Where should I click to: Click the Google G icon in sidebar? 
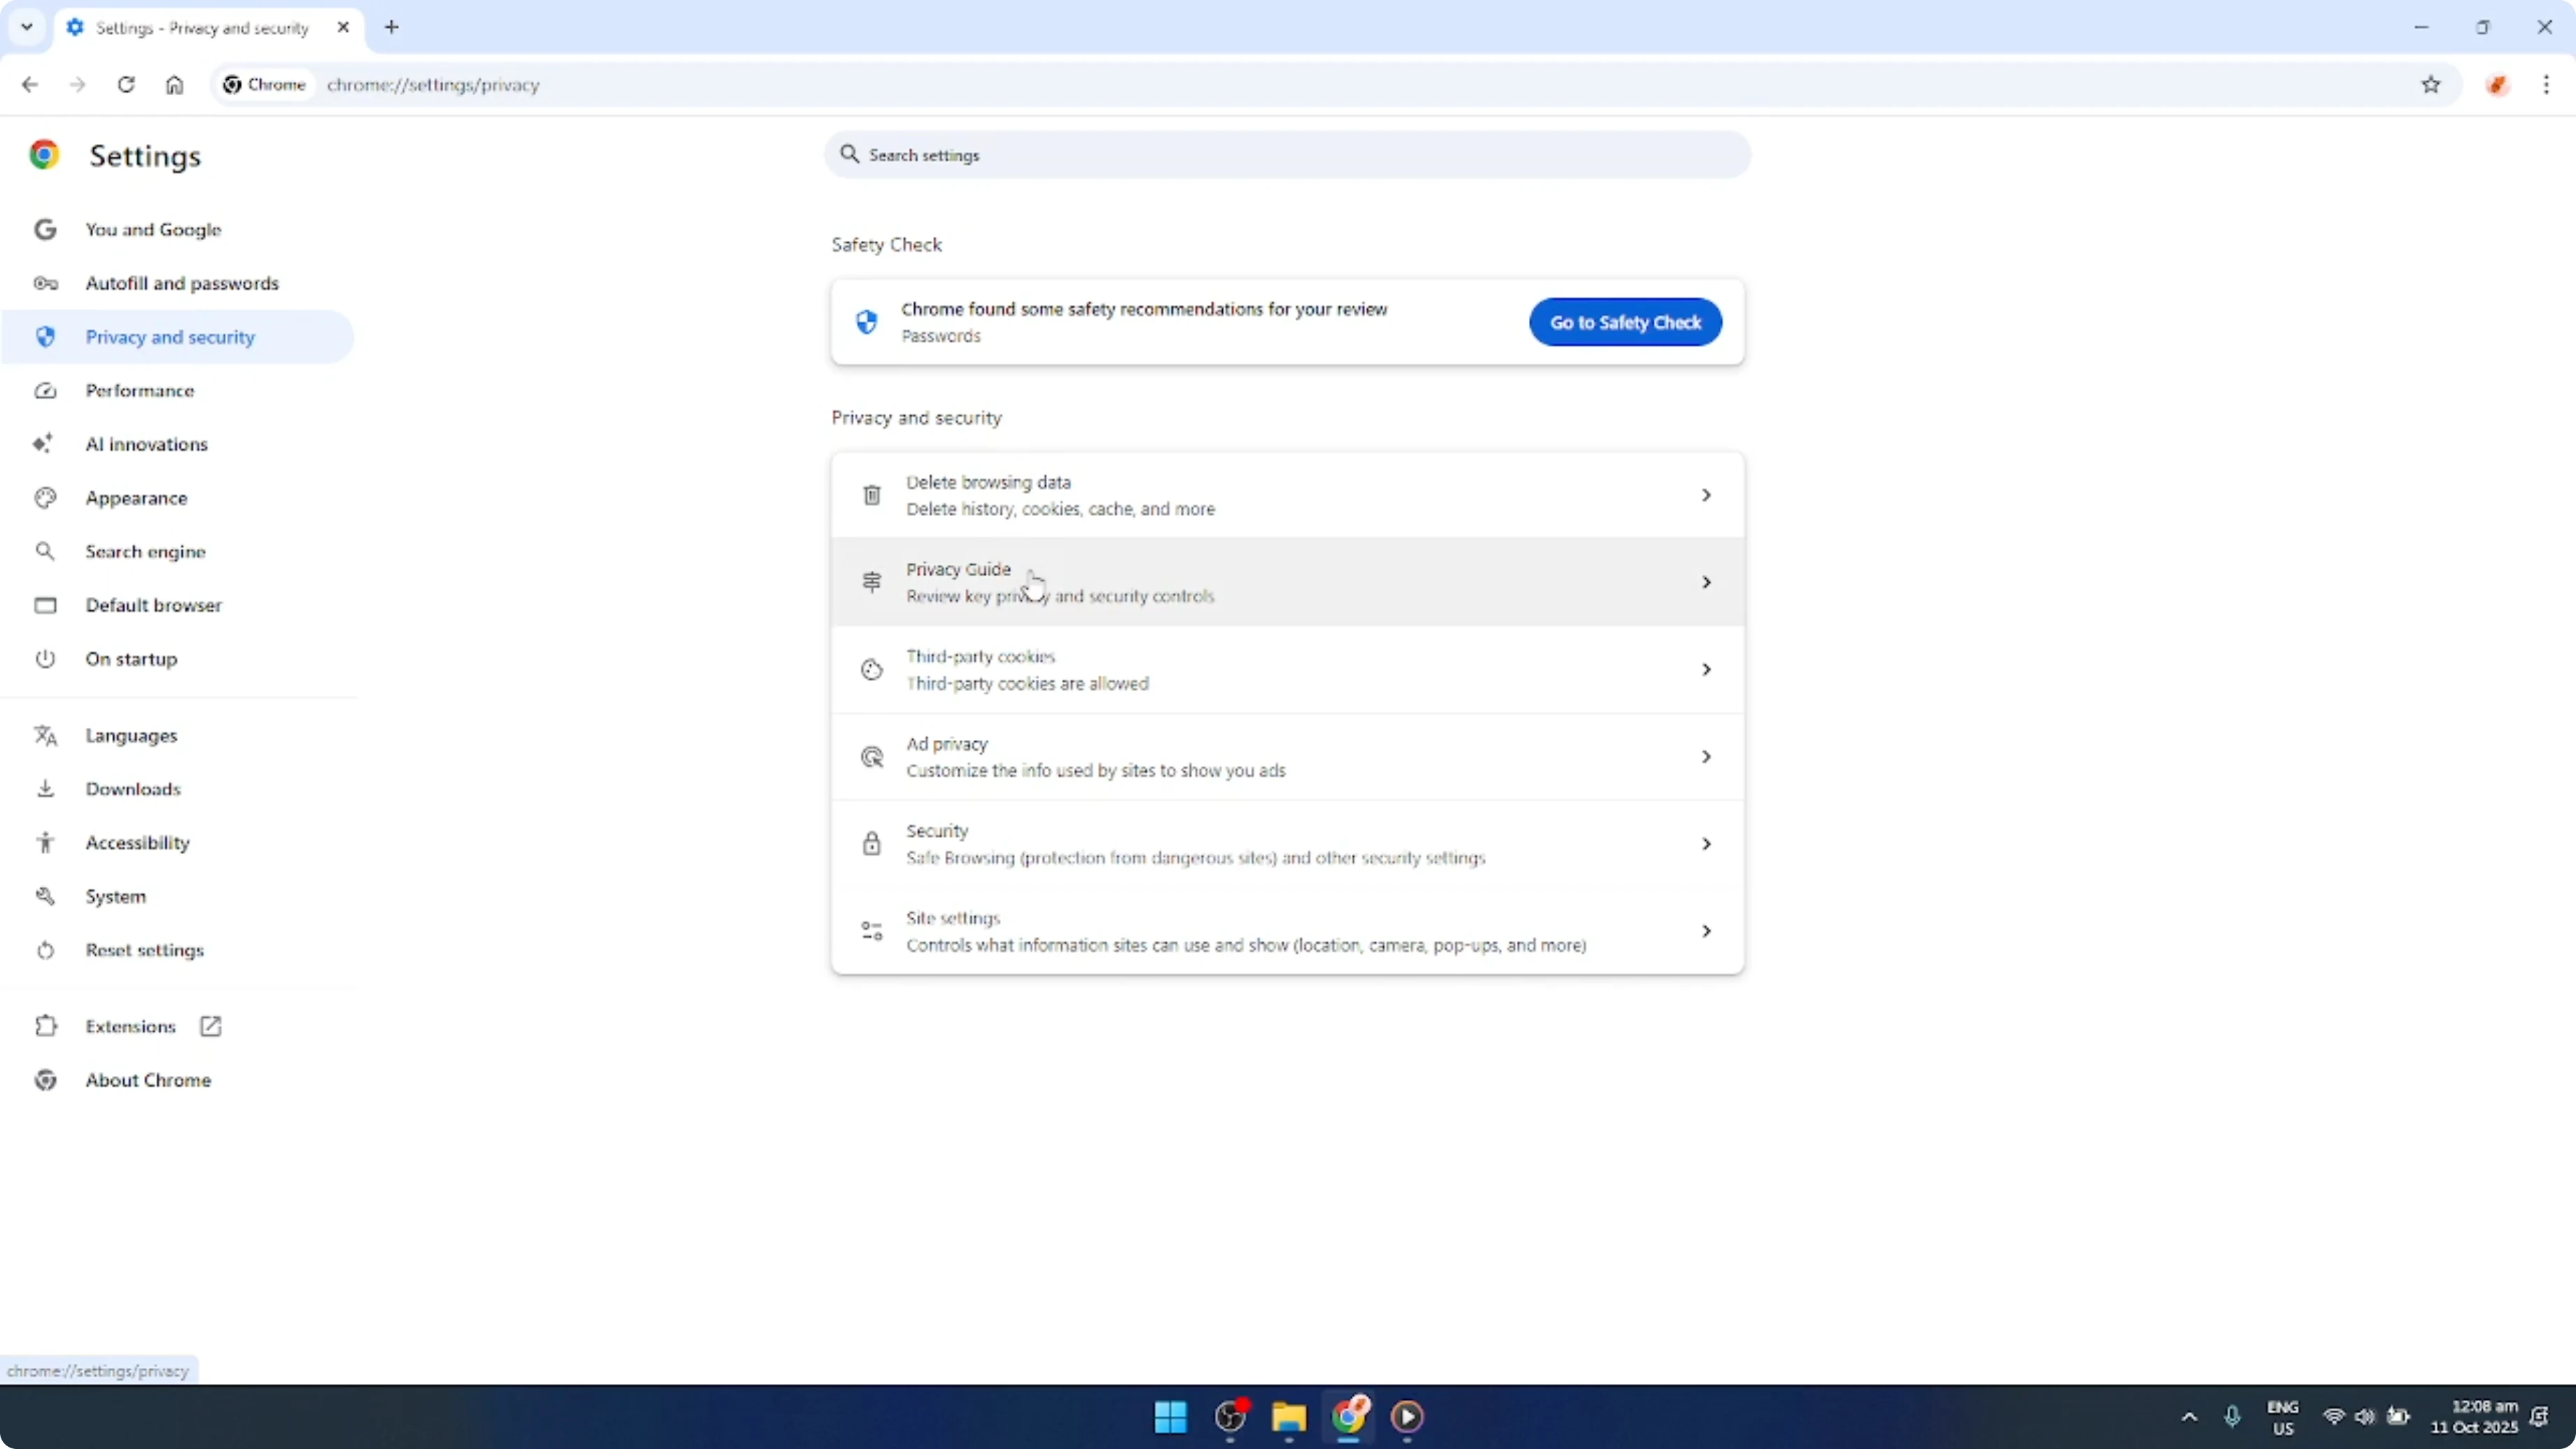tap(45, 229)
